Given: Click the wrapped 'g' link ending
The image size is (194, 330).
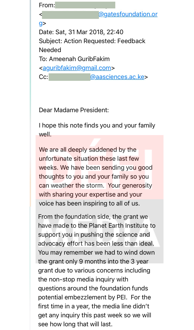Looking at the screenshot, I should pyautogui.click(x=41, y=23).
